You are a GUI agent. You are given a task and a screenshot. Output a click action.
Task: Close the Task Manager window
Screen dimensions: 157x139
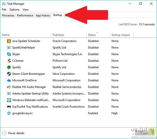click(x=151, y=4)
